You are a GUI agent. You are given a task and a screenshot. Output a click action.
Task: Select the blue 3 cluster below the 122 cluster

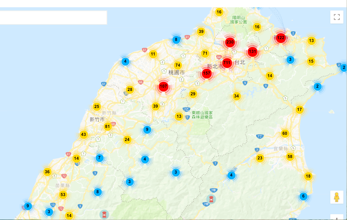(290, 60)
